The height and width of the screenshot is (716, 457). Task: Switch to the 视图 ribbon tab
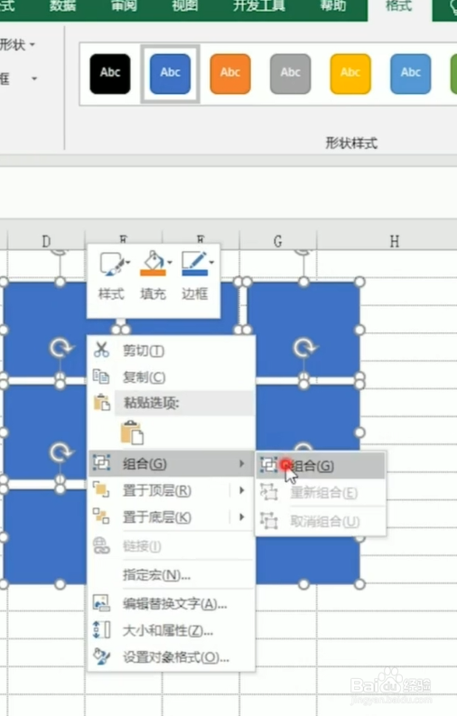click(x=185, y=6)
